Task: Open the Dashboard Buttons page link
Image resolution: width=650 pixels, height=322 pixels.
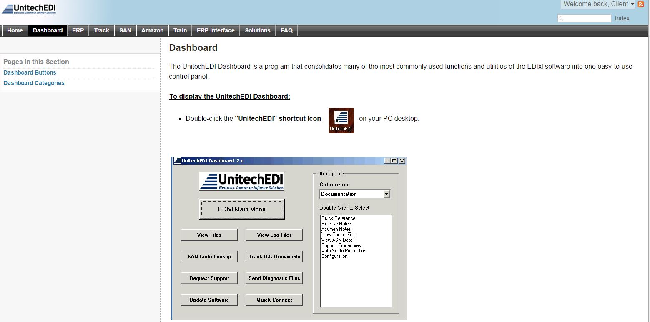Action: pyautogui.click(x=30, y=72)
